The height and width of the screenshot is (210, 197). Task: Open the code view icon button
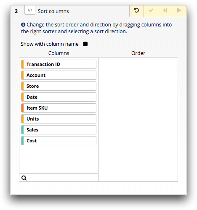click(x=30, y=10)
